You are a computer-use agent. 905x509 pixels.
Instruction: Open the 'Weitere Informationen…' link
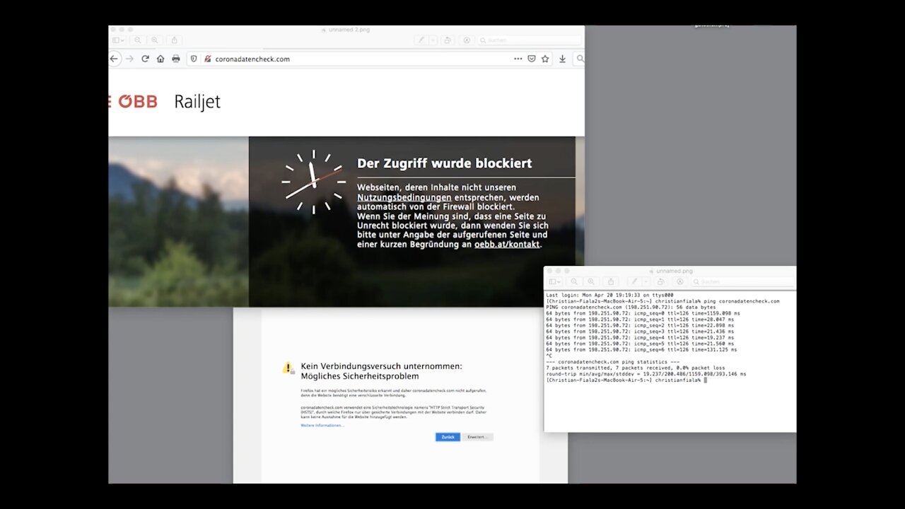click(322, 426)
